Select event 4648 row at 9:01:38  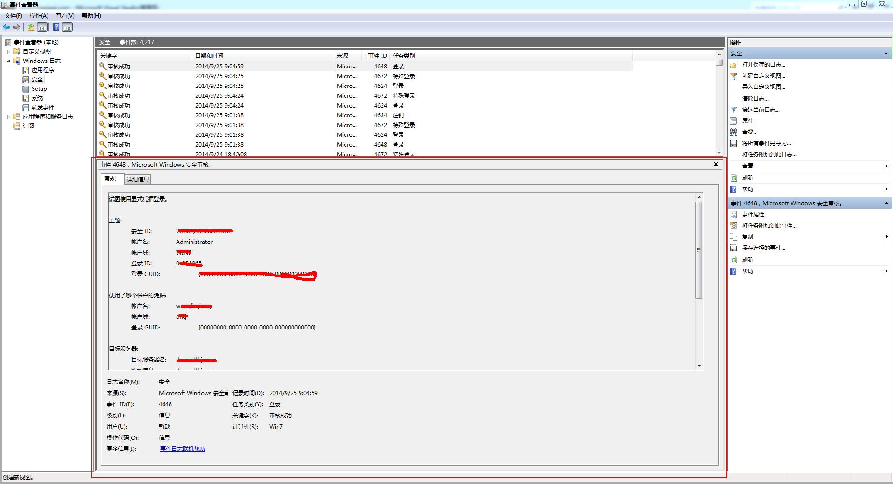click(365, 145)
